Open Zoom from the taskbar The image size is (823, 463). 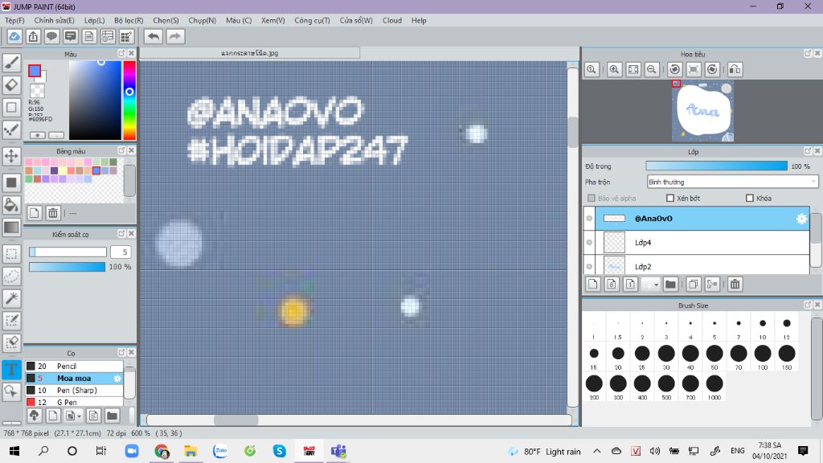tap(132, 451)
